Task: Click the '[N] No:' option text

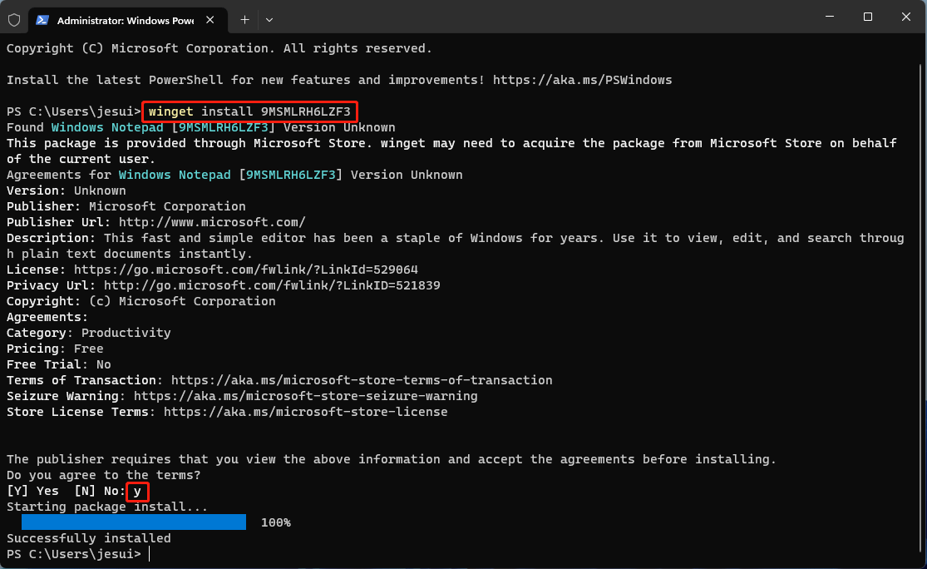Action: [x=100, y=491]
